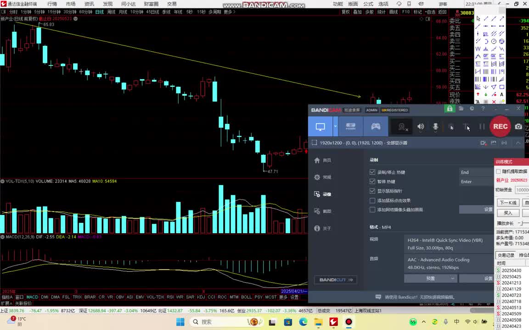Uncheck 显示鼠标指针 checkbox
This screenshot has width=529, height=330.
(372, 191)
